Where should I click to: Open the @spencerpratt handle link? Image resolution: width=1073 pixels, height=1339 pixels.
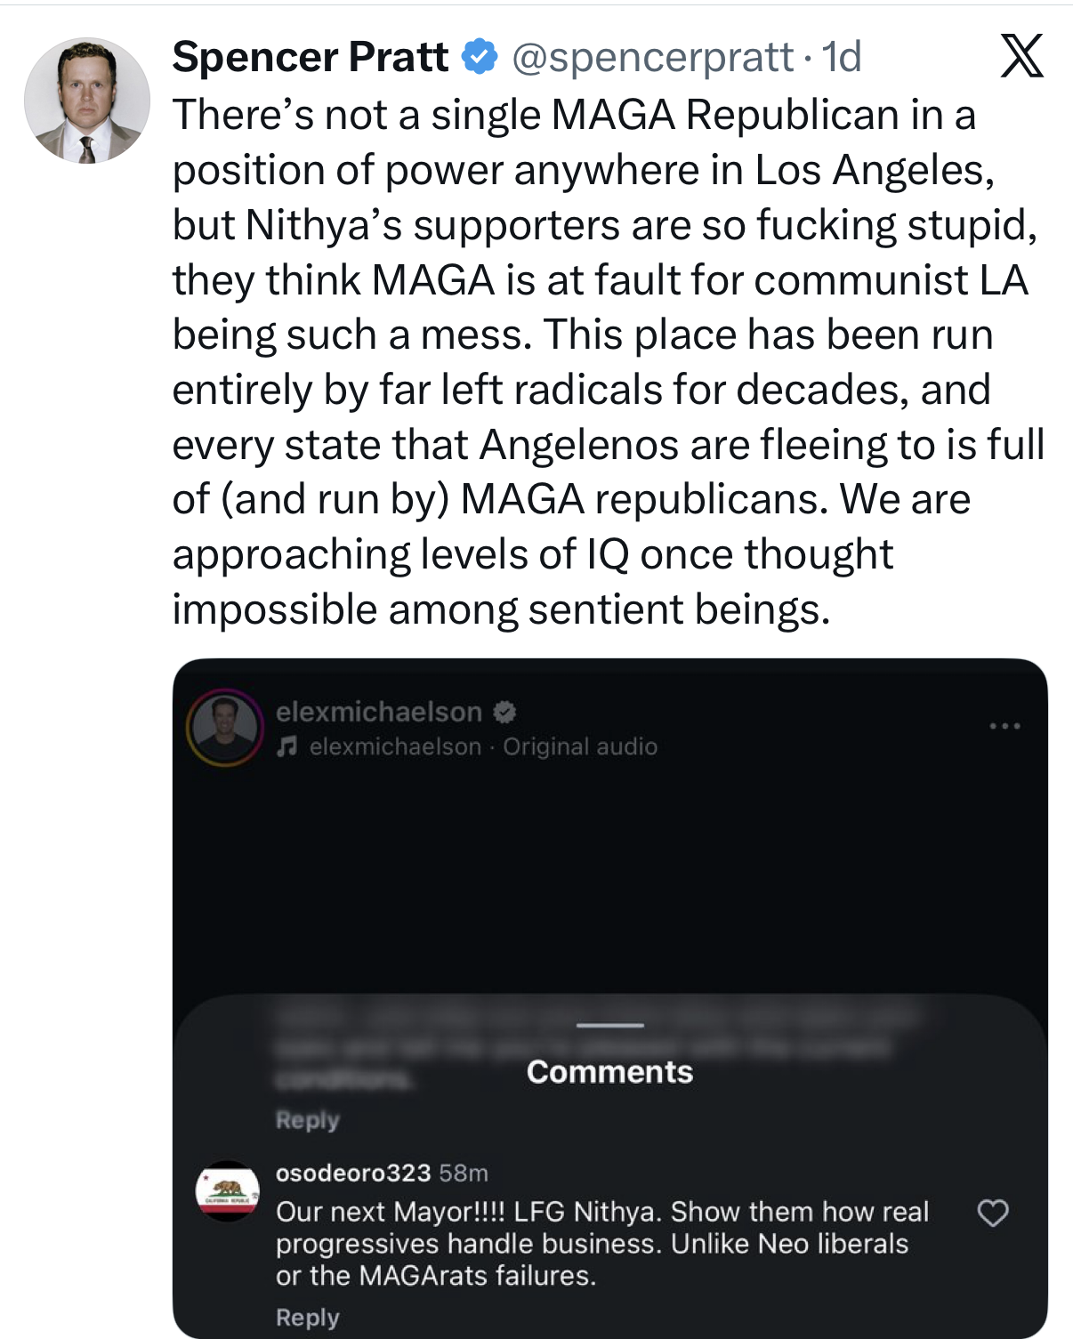point(652,58)
